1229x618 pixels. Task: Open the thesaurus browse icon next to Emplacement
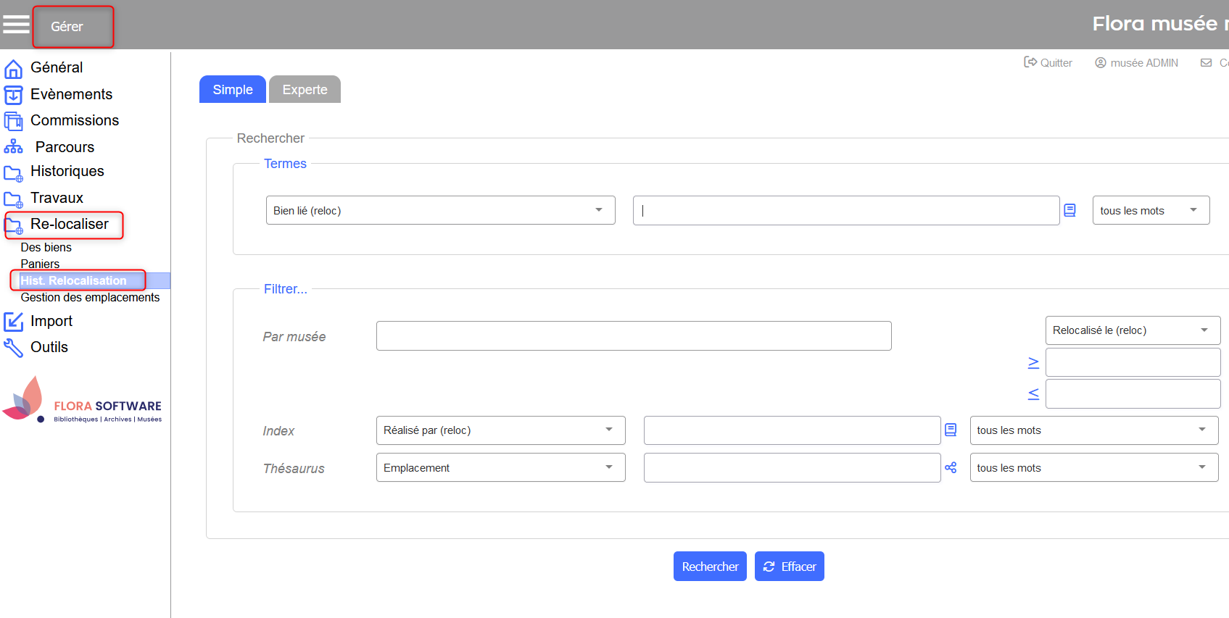tap(951, 468)
